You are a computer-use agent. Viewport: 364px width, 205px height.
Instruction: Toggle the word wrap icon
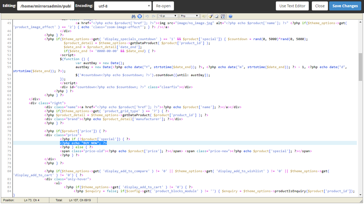click(x=223, y=16)
